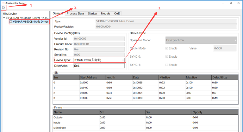243x132 pixels.
Task: Open the Module tab
Action: [106, 14]
